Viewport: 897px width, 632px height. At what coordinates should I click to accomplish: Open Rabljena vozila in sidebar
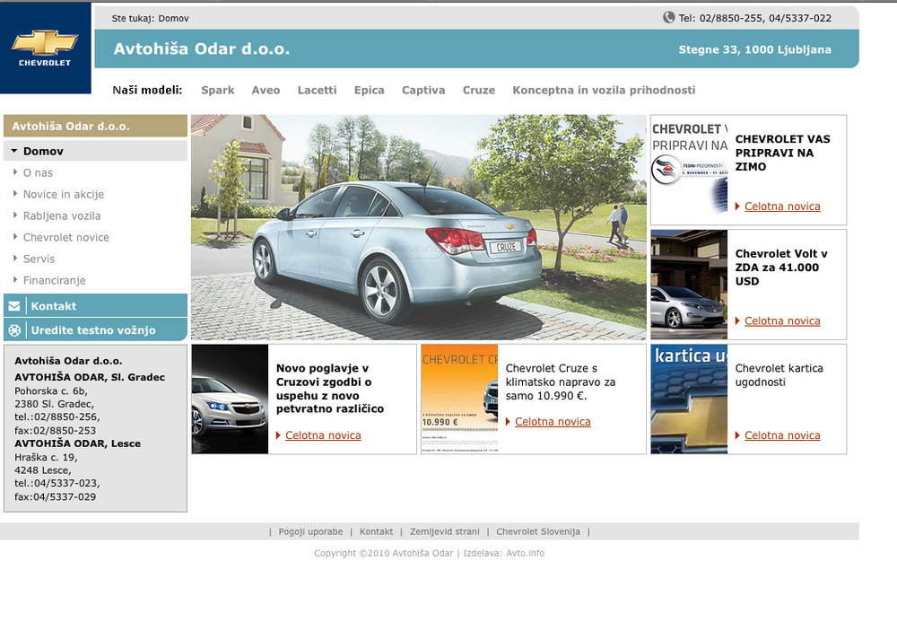click(x=62, y=215)
